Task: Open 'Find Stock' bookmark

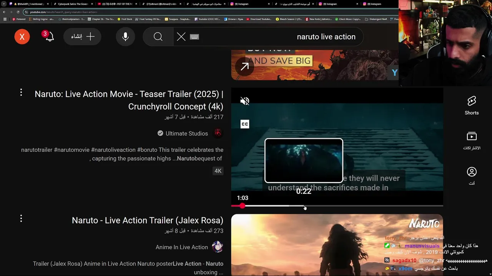Action: (125, 19)
